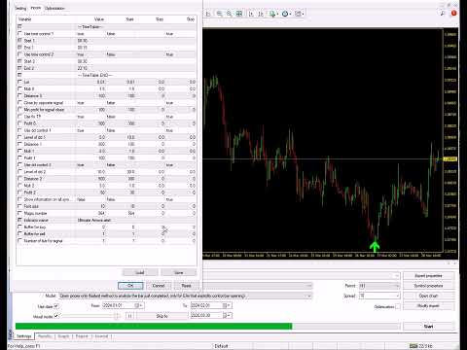This screenshot has height=350, width=467.
Task: Click the line chart icon beside Zoom In
Action: pos(208,14)
